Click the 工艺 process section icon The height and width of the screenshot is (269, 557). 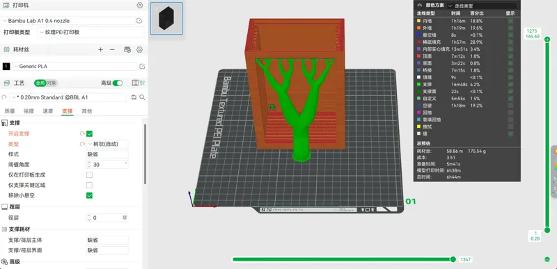[x=6, y=83]
